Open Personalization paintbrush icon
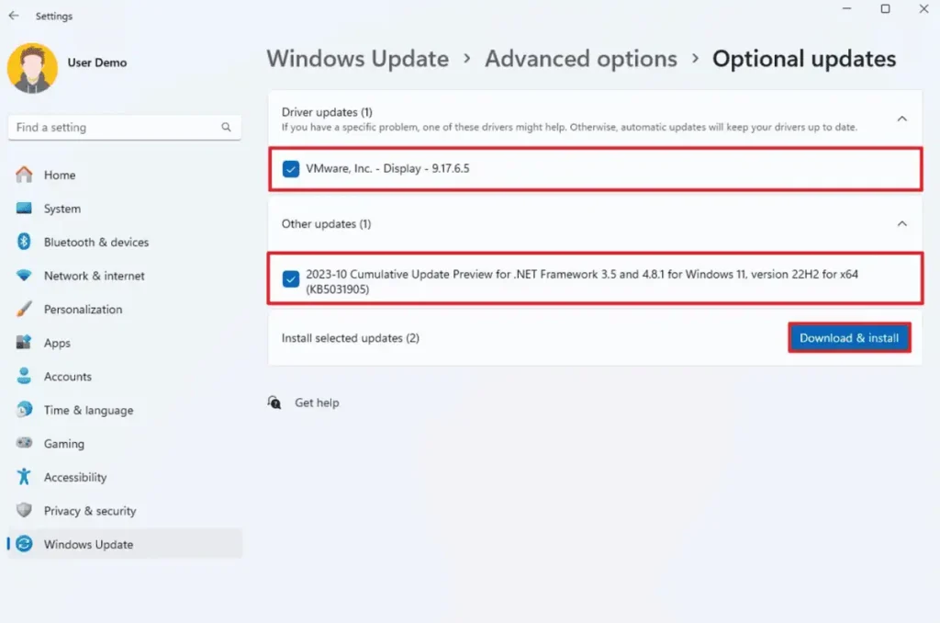Viewport: 940px width, 623px height. (x=25, y=310)
